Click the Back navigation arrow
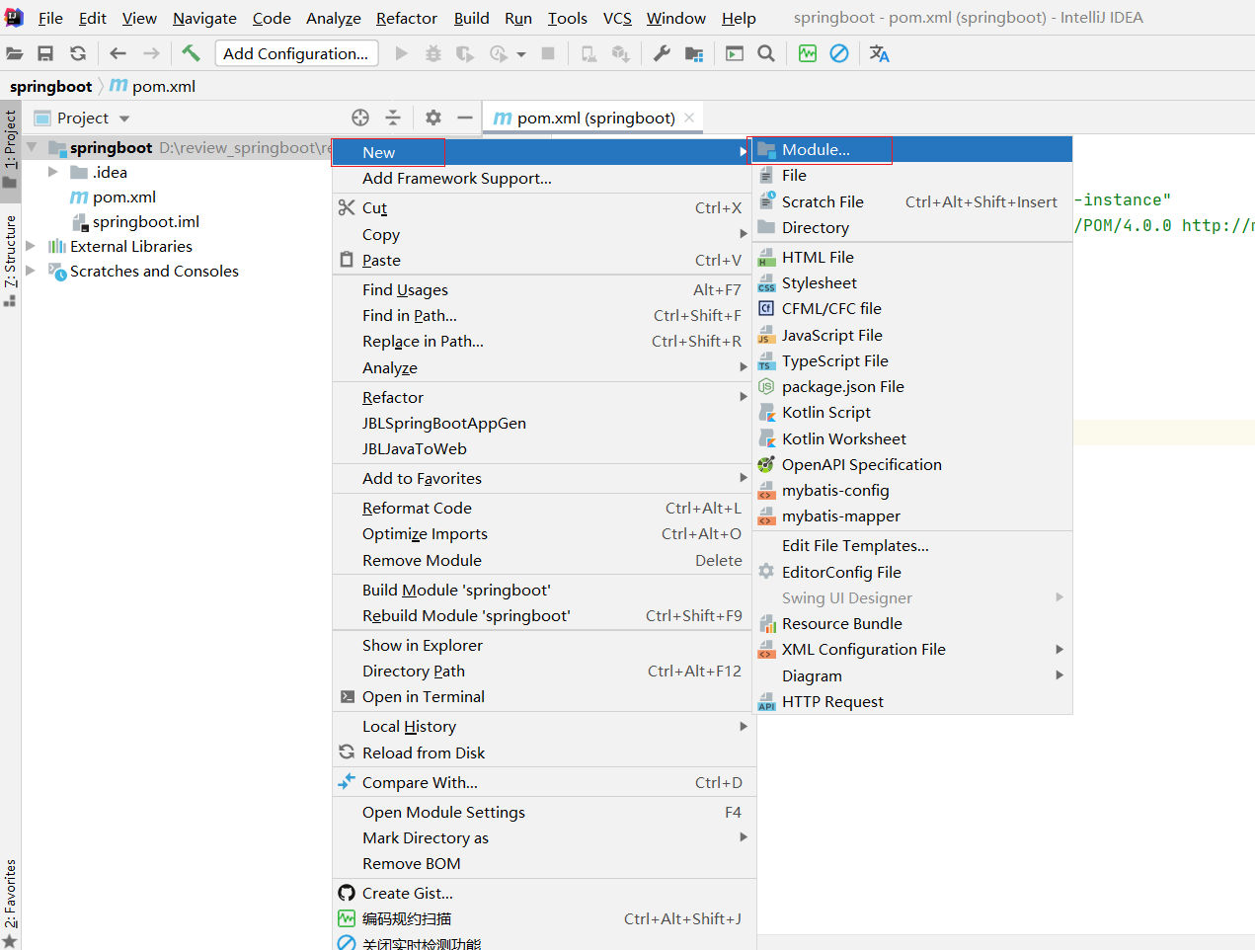1255x950 pixels. click(118, 53)
